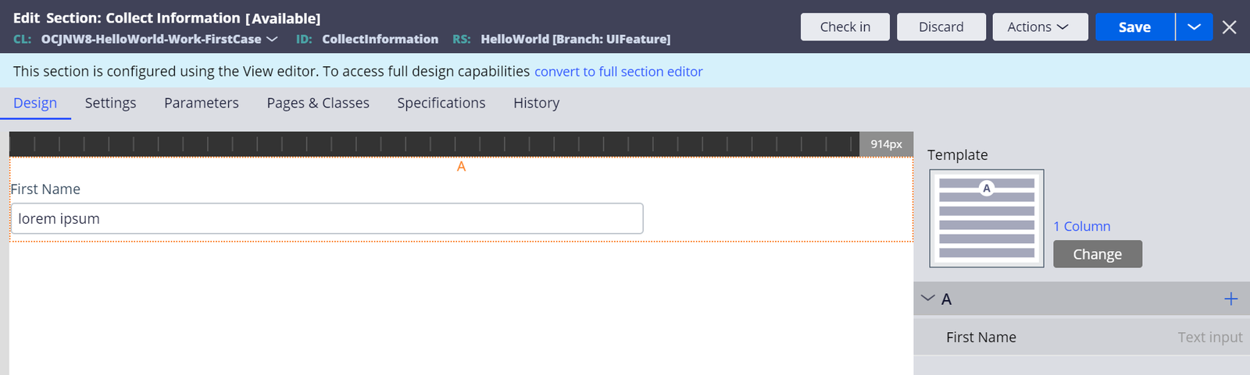Screen dimensions: 1250x375
Task: Click the 1 Column template link
Action: point(1081,226)
